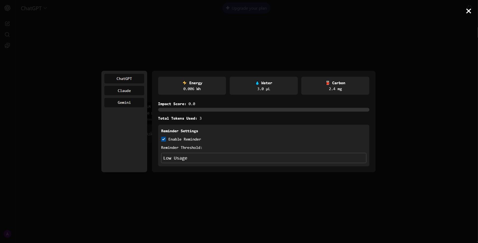
Task: Click the Carbon 2.4 mg card
Action: point(335,86)
